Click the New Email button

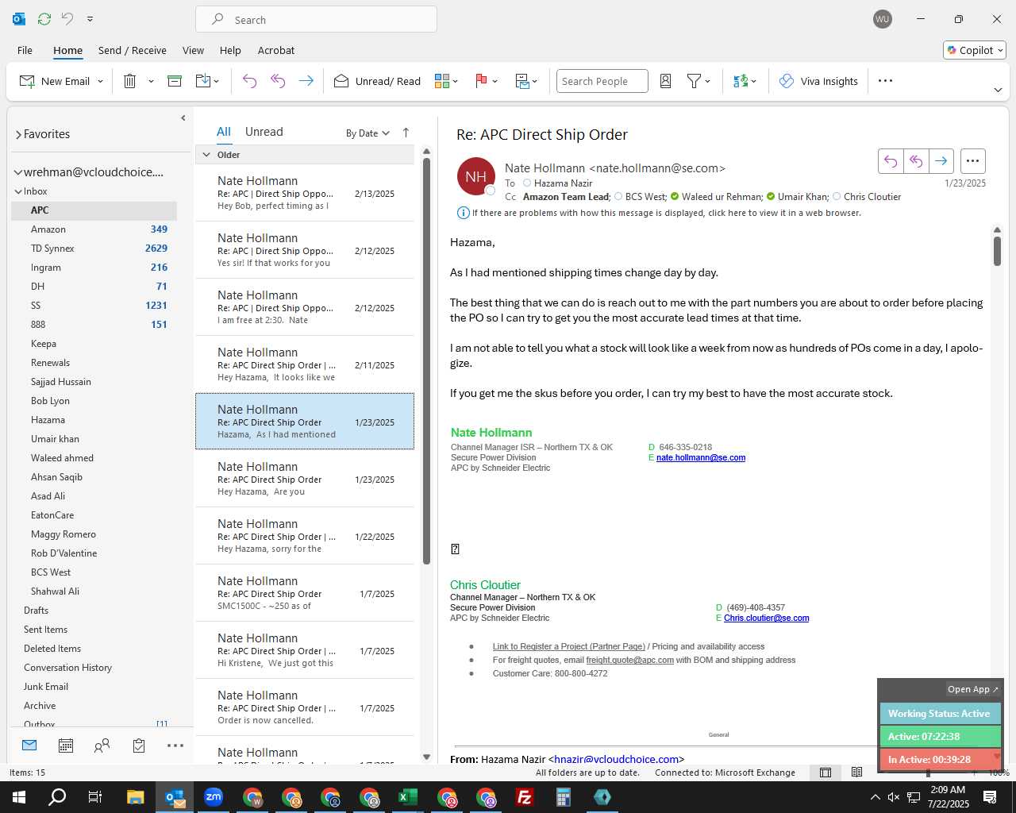[x=54, y=81]
